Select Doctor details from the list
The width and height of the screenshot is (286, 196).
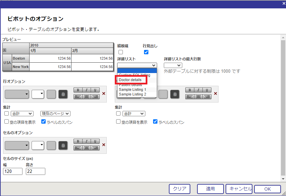pyautogui.click(x=130, y=80)
